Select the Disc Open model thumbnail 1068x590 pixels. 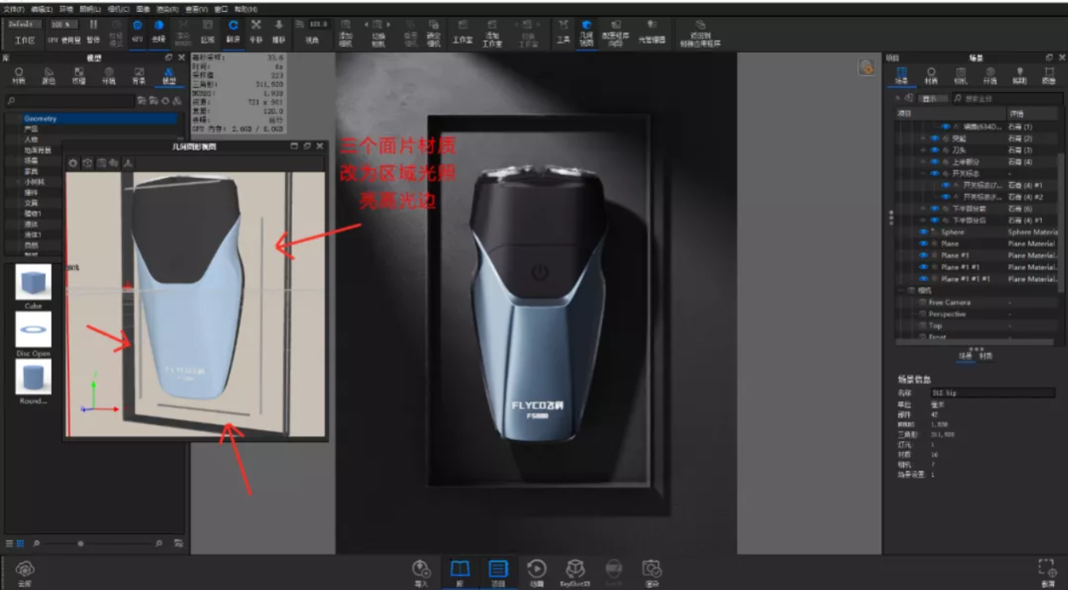coord(33,329)
